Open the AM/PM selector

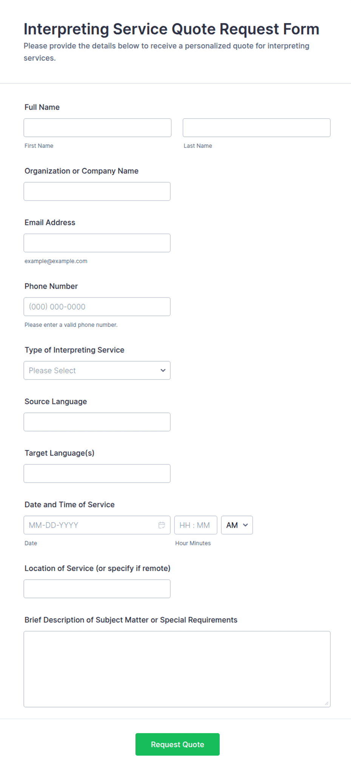coord(237,525)
